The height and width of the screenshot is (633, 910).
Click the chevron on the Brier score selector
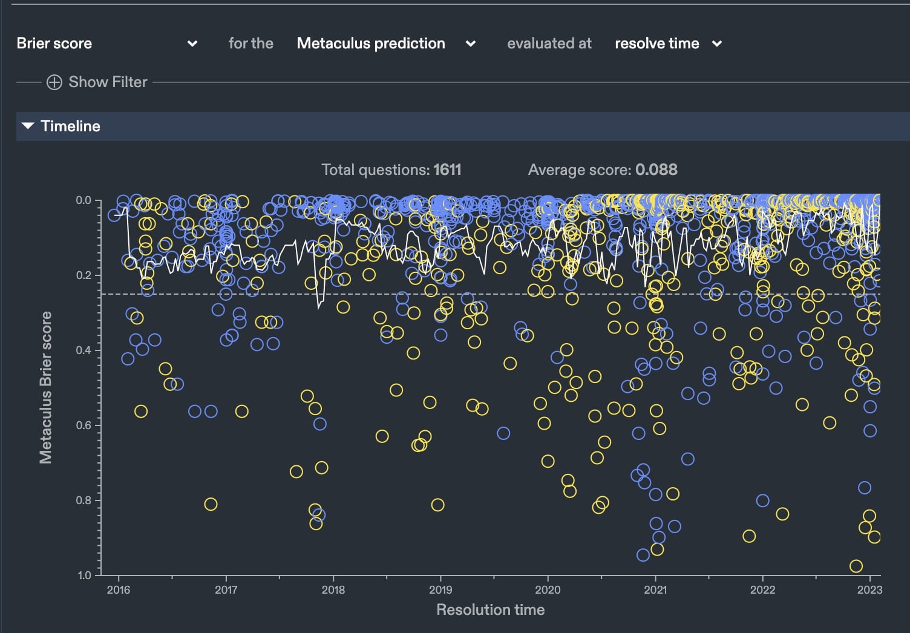point(192,43)
